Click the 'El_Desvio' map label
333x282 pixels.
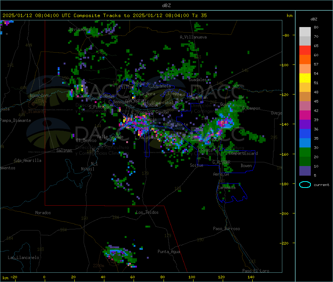(x=87, y=140)
